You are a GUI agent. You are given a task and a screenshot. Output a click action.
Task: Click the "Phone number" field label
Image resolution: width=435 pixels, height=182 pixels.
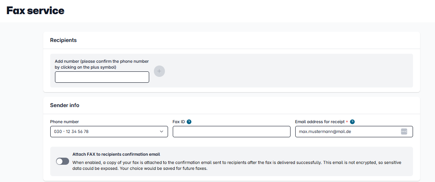tap(64, 122)
